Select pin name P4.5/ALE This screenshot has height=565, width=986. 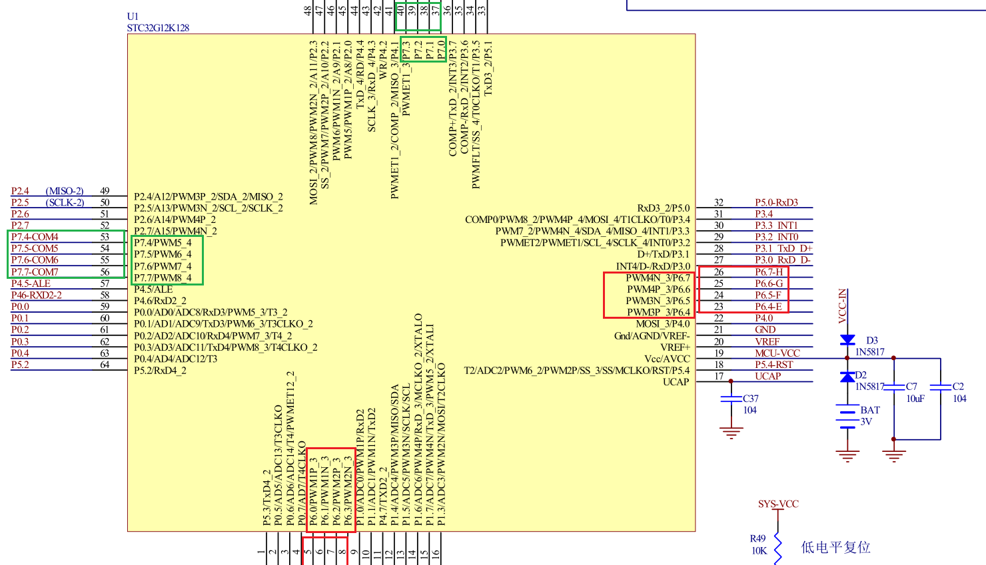pos(153,289)
